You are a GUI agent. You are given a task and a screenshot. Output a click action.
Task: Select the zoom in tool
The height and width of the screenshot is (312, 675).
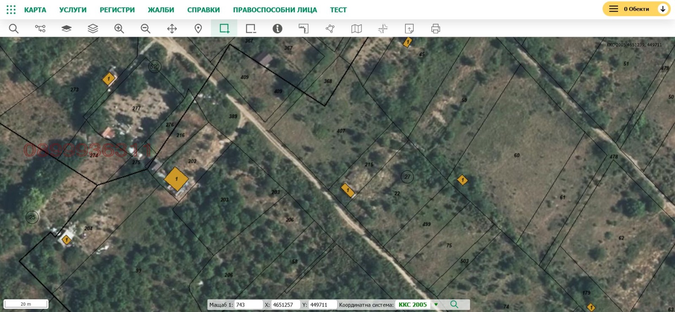pyautogui.click(x=119, y=29)
